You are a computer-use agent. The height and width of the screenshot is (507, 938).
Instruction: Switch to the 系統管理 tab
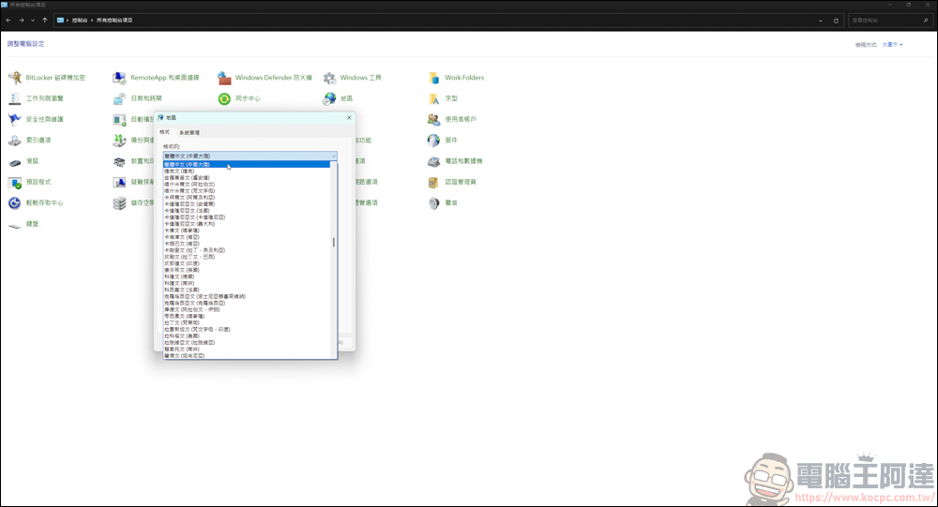tap(189, 132)
